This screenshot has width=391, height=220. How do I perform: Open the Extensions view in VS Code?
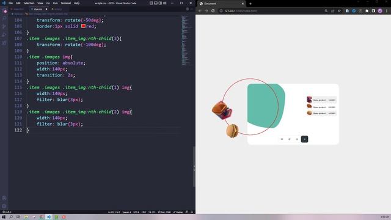point(4,43)
